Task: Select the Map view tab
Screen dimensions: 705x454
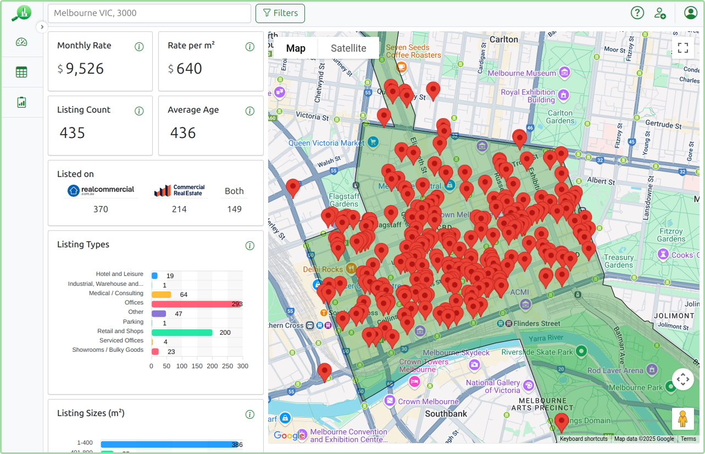Action: coord(296,48)
